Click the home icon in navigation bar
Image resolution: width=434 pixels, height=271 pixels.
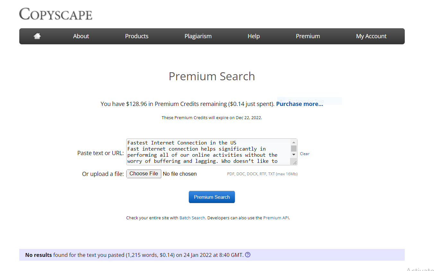37,36
